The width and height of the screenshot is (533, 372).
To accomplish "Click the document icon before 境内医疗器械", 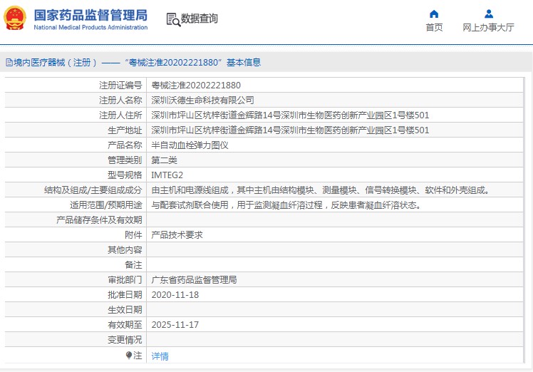I will click(x=9, y=63).
